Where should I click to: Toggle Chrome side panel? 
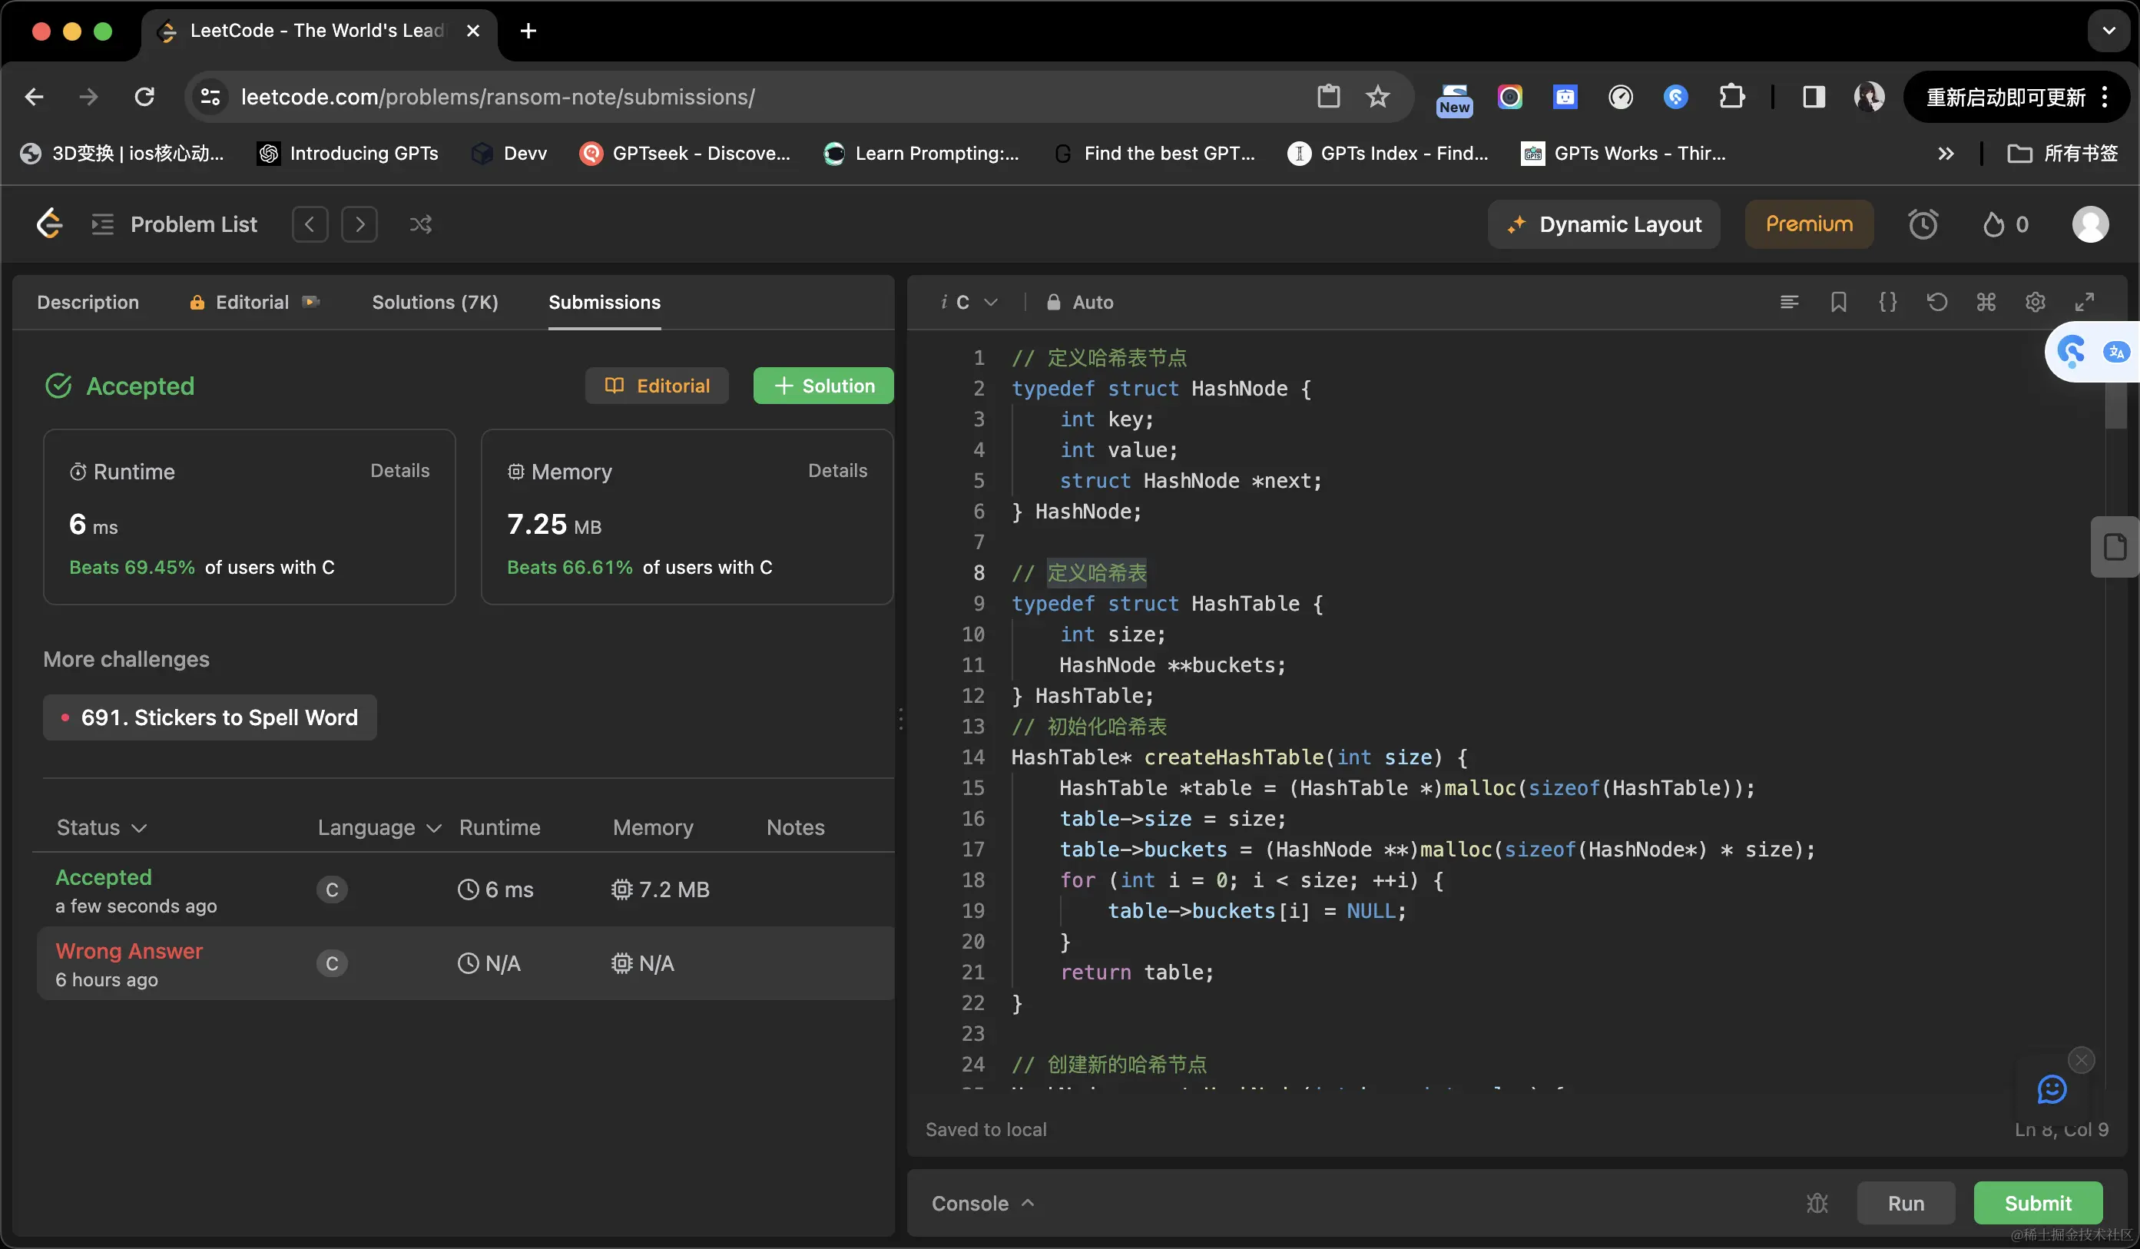tap(1813, 97)
